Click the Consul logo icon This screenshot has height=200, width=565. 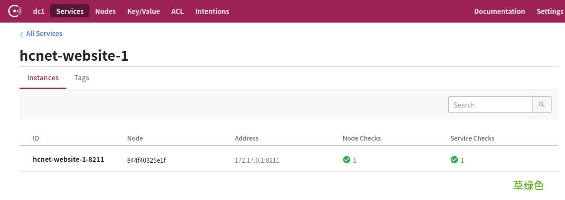tap(15, 11)
